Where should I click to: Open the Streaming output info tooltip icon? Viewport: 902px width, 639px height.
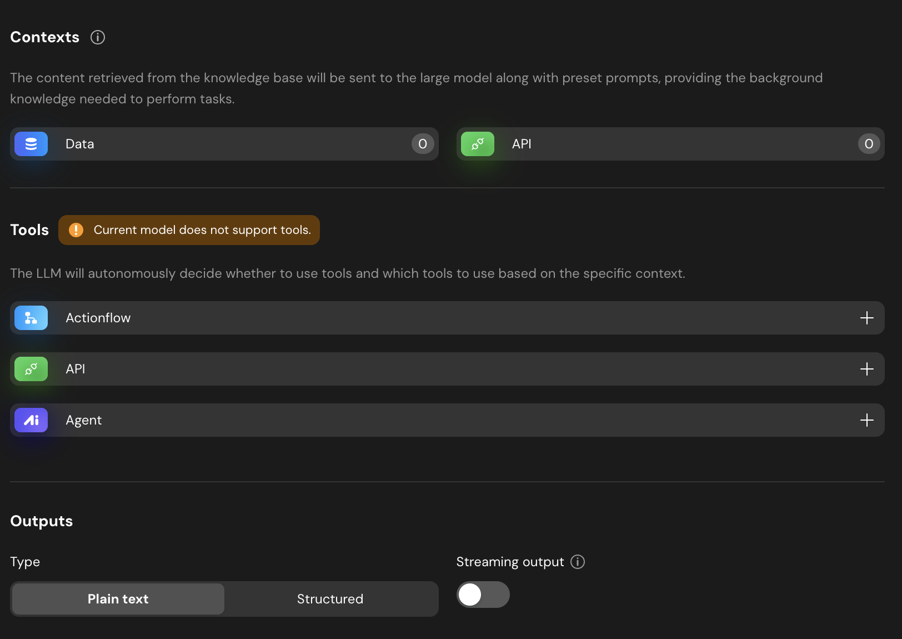pos(578,562)
